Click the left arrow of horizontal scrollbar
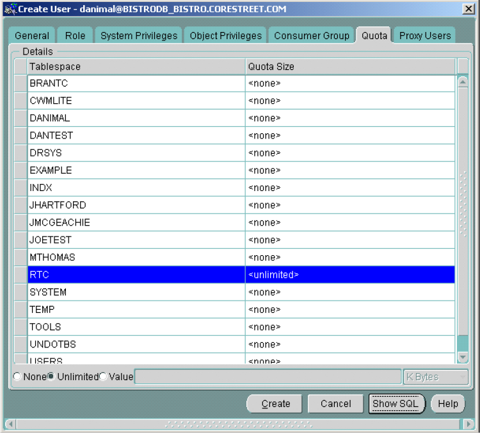 point(10,424)
